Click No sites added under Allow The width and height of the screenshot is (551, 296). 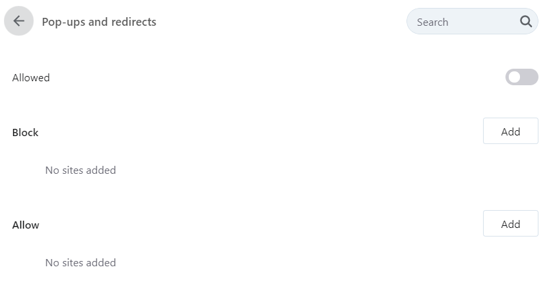pyautogui.click(x=81, y=262)
